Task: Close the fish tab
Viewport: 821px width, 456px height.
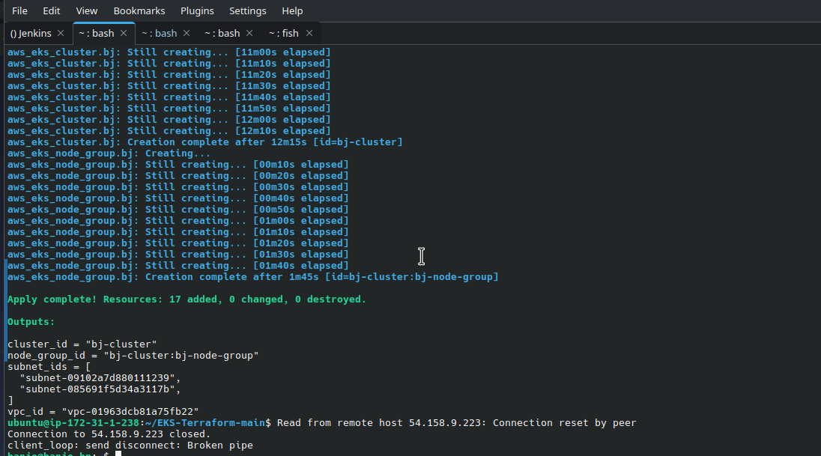Action: pos(309,33)
